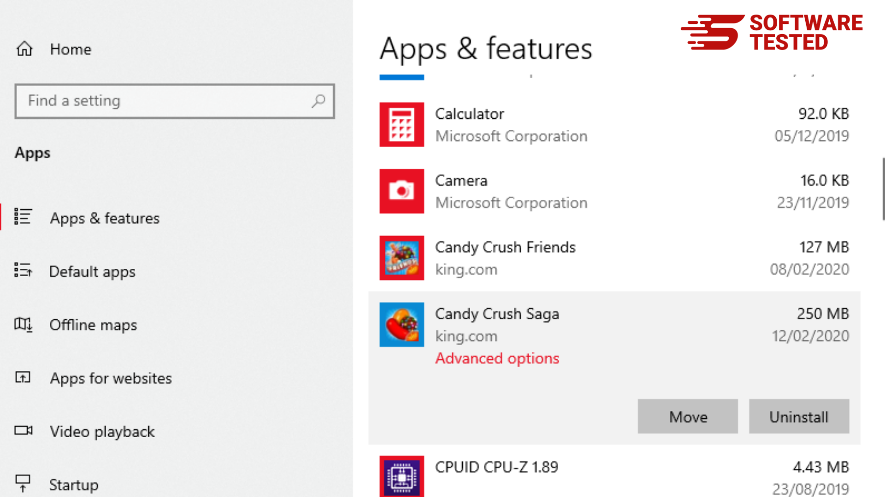The width and height of the screenshot is (885, 497).
Task: Click the Candy Crush Friends icon
Action: click(x=402, y=258)
